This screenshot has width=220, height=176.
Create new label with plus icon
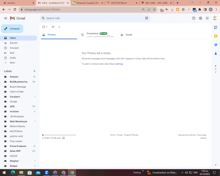(34, 71)
